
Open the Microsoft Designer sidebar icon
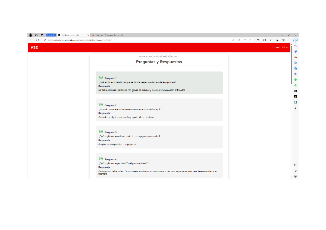point(295,63)
